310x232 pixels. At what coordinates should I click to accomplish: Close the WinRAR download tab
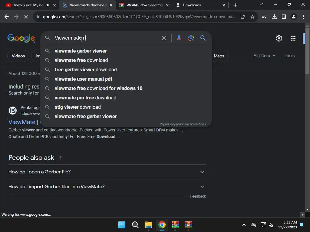[x=167, y=5]
